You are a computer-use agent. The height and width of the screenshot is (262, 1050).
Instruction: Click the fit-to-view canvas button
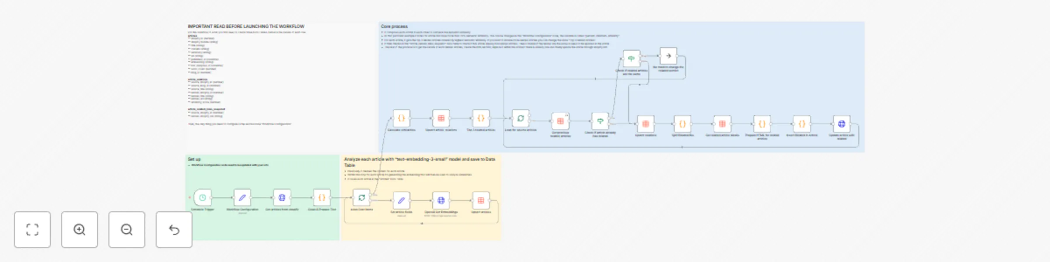coord(32,230)
